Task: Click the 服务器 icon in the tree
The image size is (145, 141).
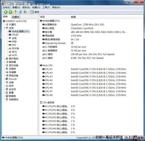Action: 7,62
